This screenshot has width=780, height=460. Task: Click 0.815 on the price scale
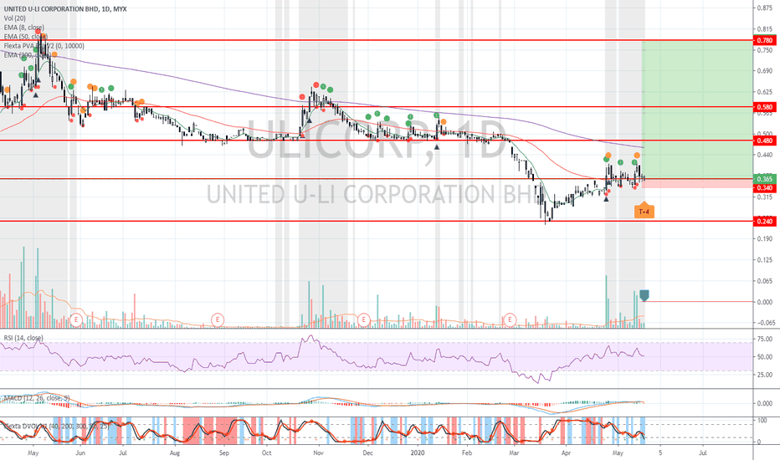pos(765,29)
